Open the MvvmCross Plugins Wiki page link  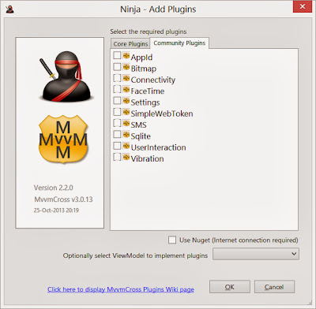coord(121,289)
